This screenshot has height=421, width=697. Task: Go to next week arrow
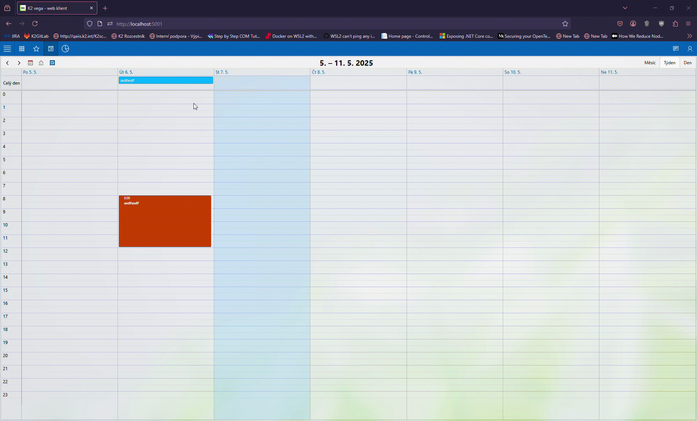coord(19,63)
